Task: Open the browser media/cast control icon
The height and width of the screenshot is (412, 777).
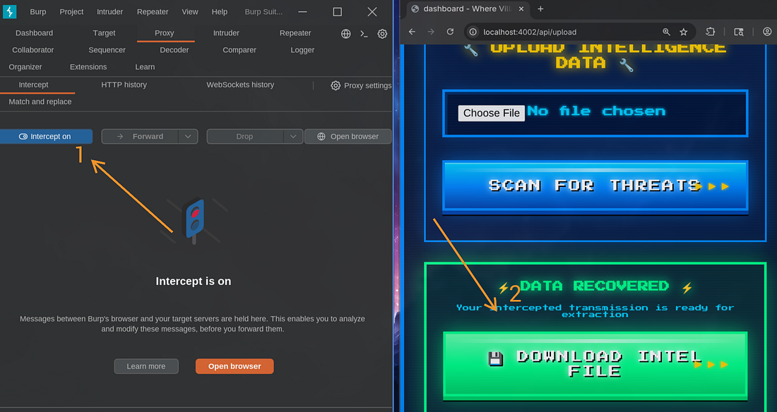Action: coord(739,32)
